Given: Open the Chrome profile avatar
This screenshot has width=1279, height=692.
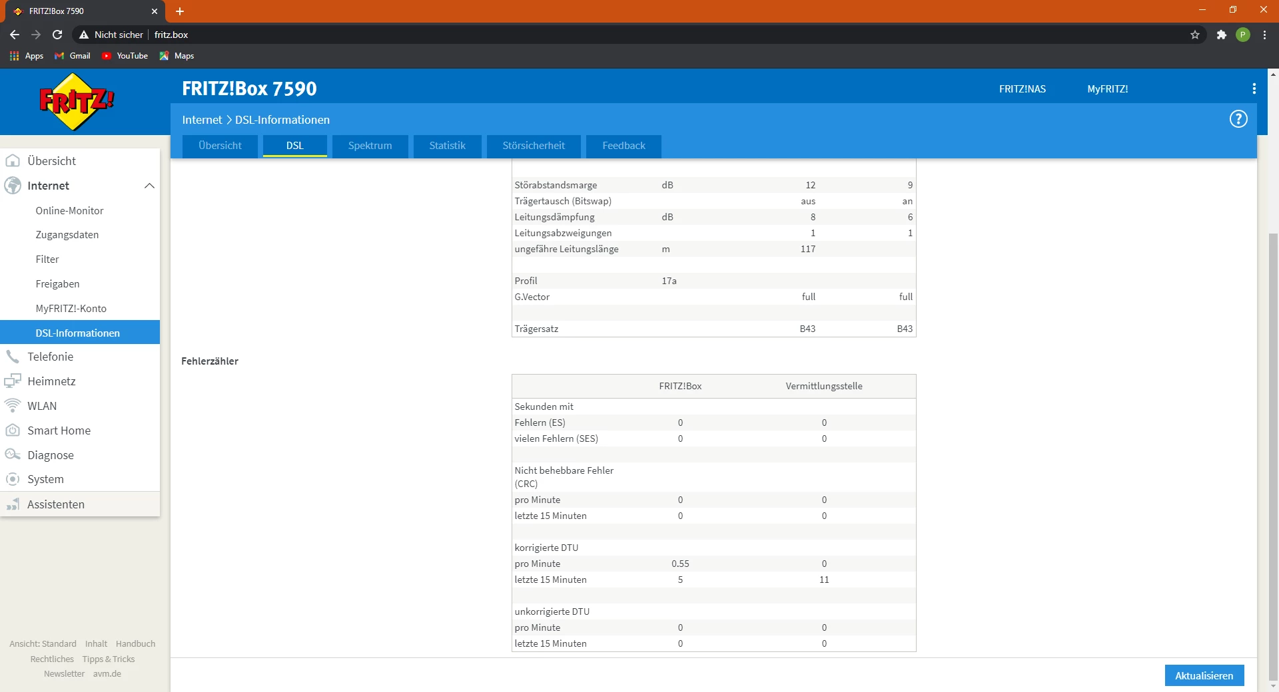Looking at the screenshot, I should [x=1243, y=35].
